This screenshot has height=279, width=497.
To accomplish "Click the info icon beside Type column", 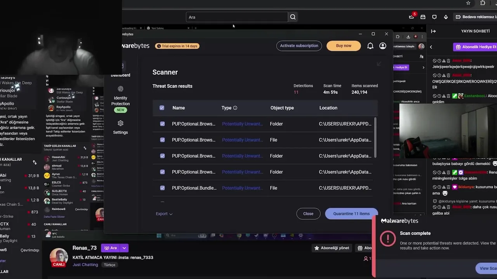I will click(235, 108).
